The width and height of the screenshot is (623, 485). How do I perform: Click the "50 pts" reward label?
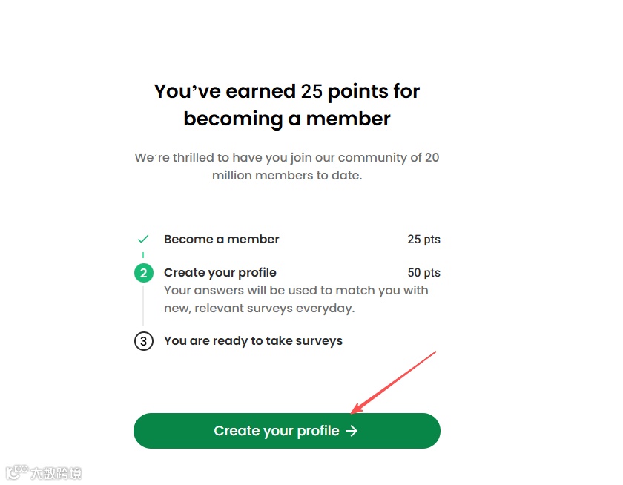pyautogui.click(x=423, y=273)
